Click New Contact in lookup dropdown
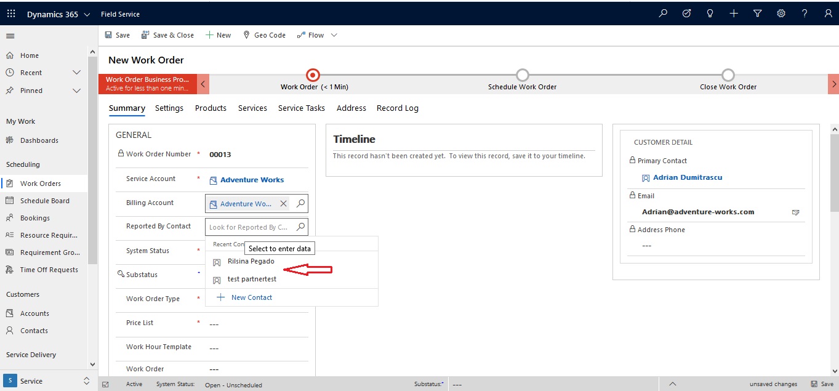Screen dimensions: 839x391 tap(244, 297)
